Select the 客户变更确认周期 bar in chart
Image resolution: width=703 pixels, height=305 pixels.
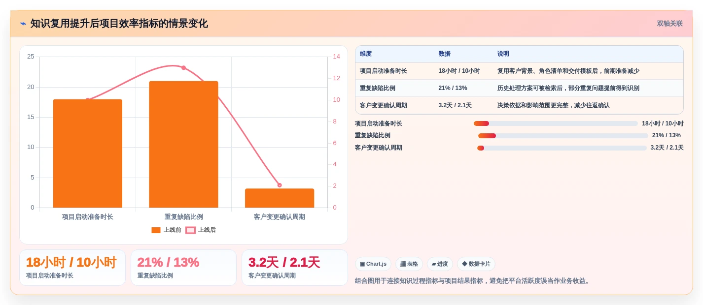point(280,198)
